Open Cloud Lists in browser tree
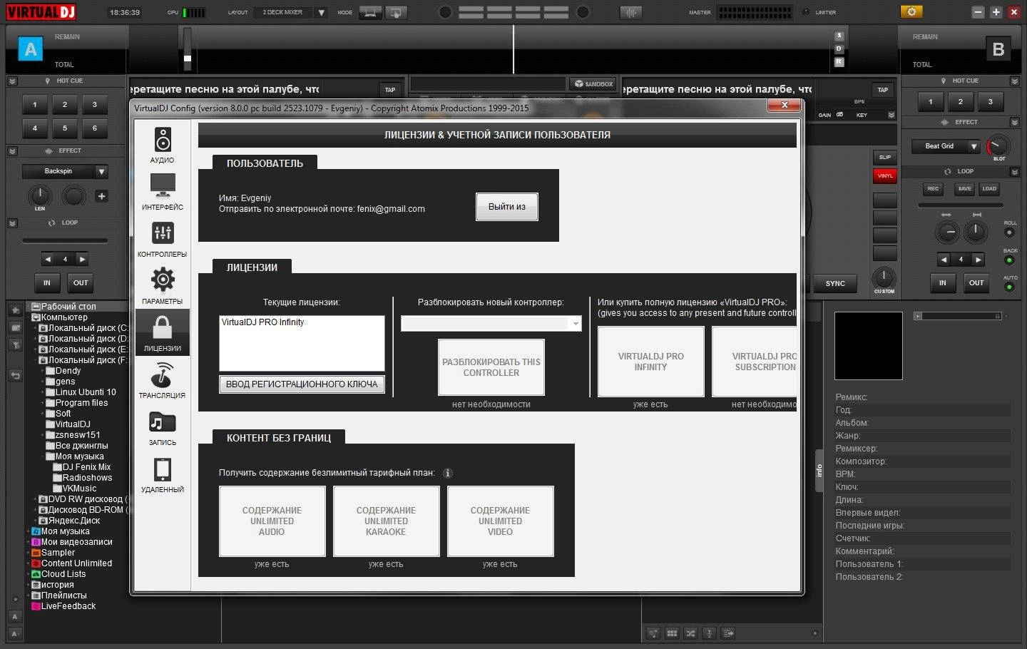This screenshot has height=649, width=1027. coord(58,574)
